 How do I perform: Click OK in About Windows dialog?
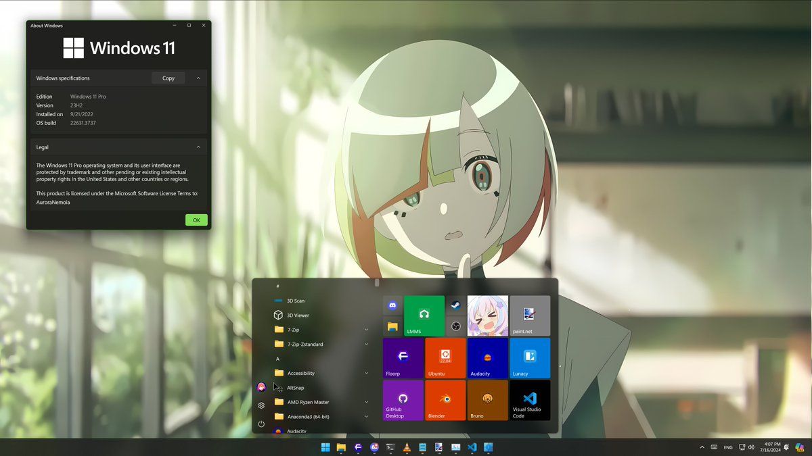point(196,220)
